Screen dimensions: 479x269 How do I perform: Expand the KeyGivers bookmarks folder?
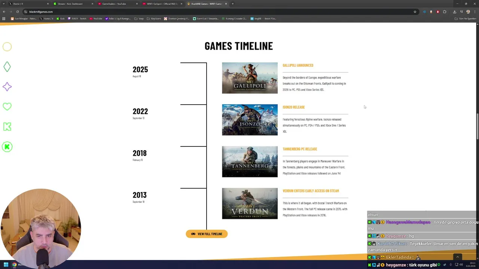click(x=154, y=19)
